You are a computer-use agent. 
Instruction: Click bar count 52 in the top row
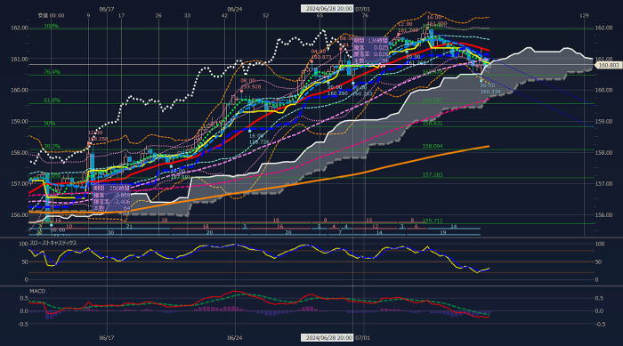coord(266,15)
